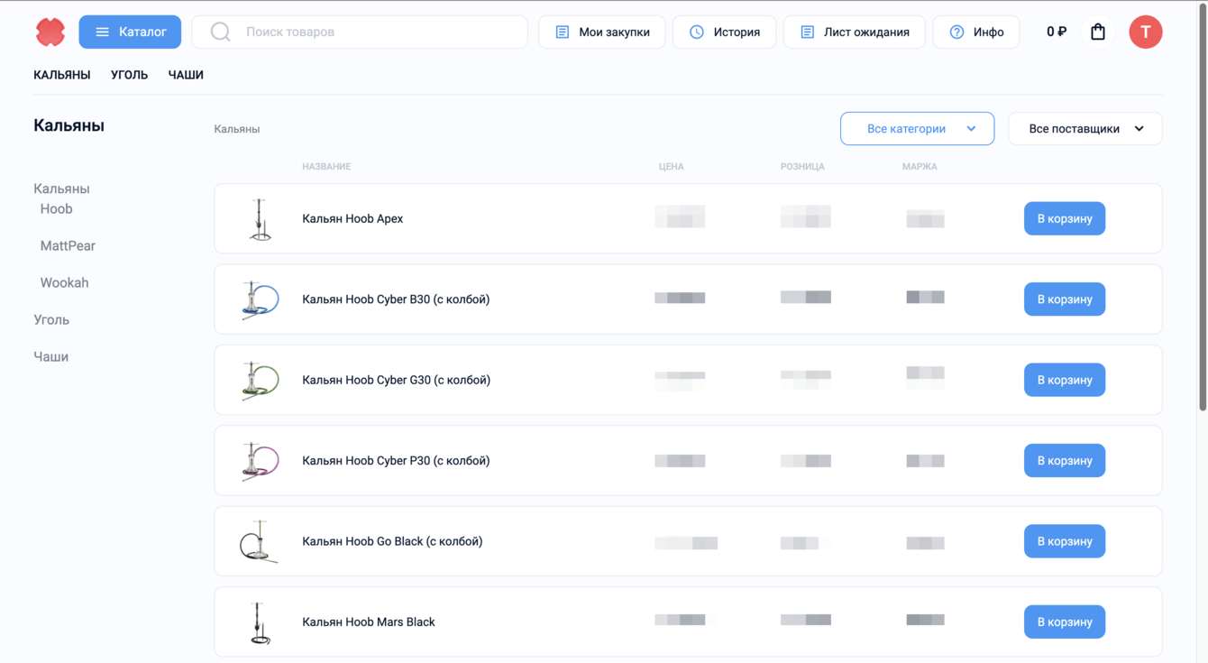Select MattPear in the sidebar categories
The height and width of the screenshot is (663, 1208).
(68, 245)
